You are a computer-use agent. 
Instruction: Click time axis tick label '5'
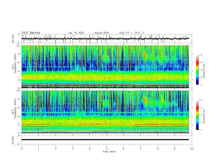click(x=107, y=149)
